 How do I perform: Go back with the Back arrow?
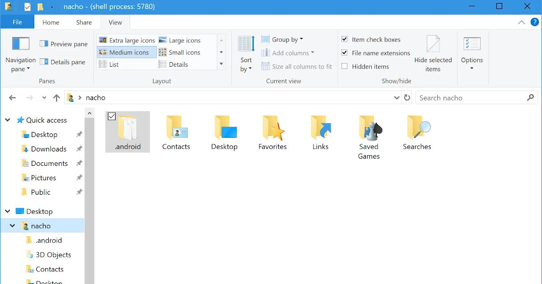[x=12, y=98]
